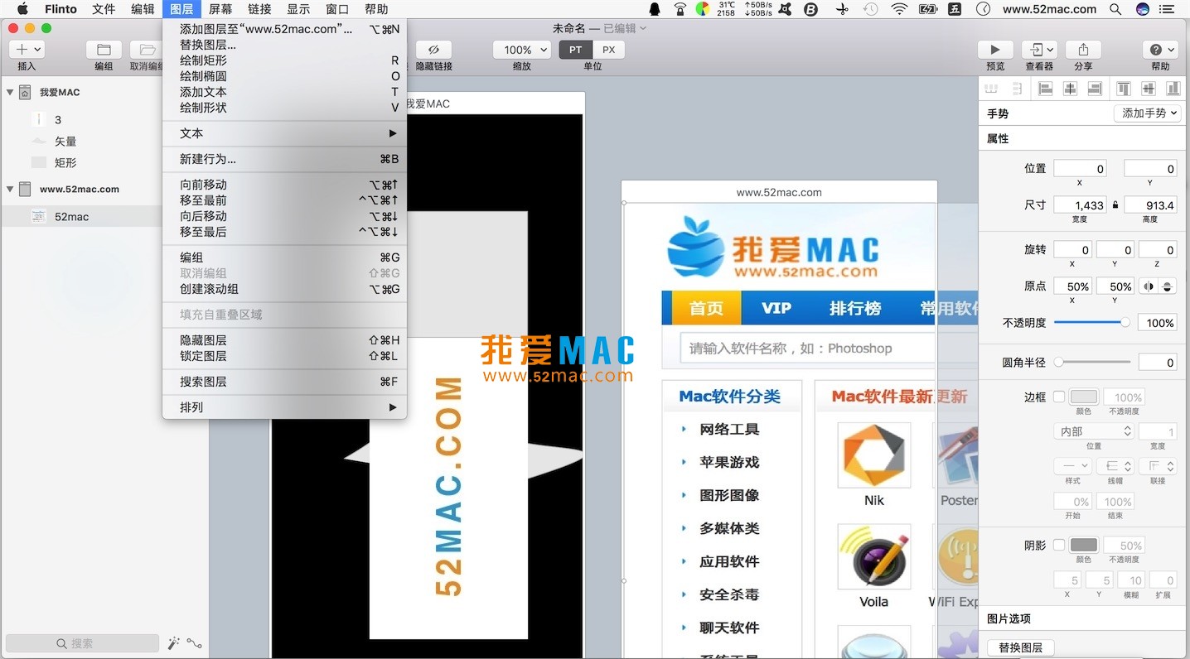Click the distribute horizontally icon
Viewport: 1190px width, 659px height.
click(x=991, y=89)
